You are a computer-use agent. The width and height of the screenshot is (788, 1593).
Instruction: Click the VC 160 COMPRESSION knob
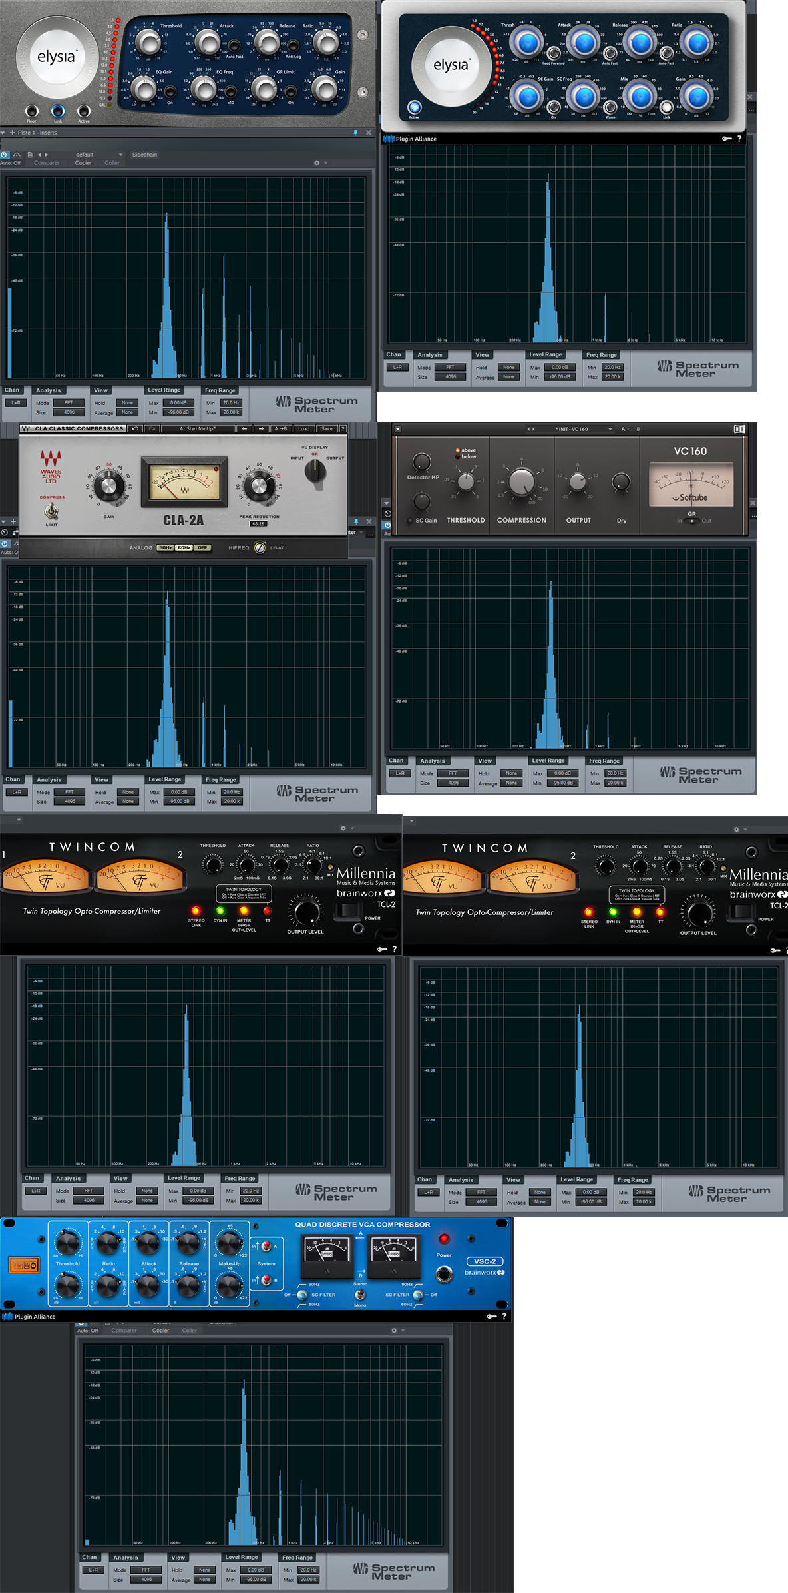521,481
